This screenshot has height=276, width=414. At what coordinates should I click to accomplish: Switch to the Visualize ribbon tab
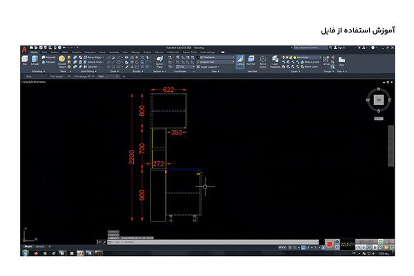coord(77,52)
